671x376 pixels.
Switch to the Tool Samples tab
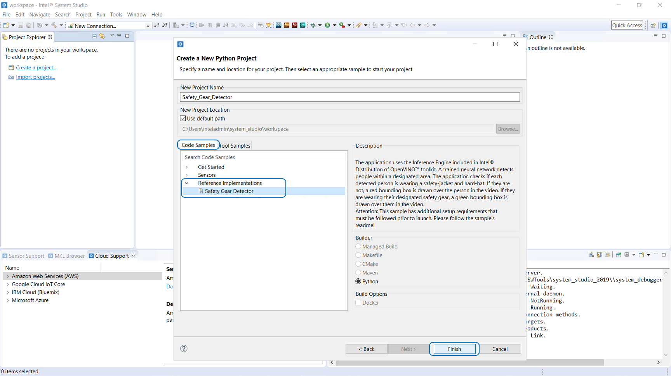pyautogui.click(x=235, y=146)
